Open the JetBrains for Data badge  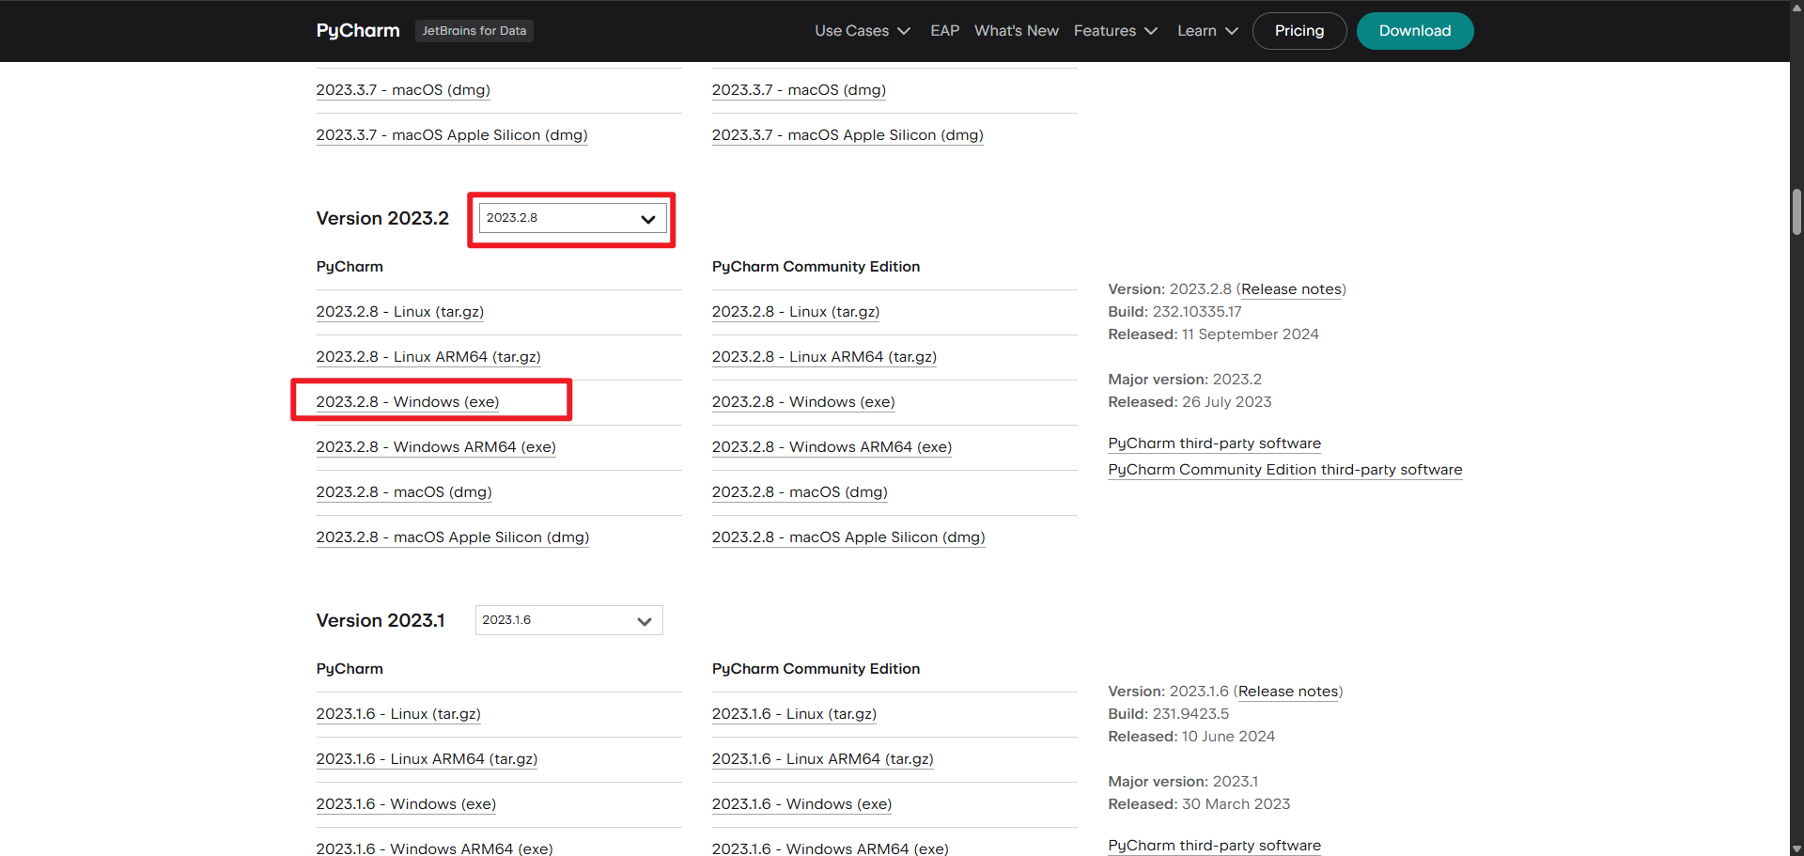(474, 31)
